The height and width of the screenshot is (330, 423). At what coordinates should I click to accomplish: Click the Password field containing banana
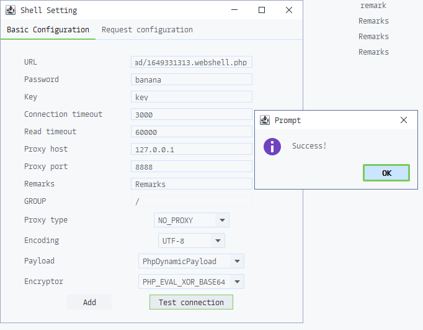[x=192, y=80]
